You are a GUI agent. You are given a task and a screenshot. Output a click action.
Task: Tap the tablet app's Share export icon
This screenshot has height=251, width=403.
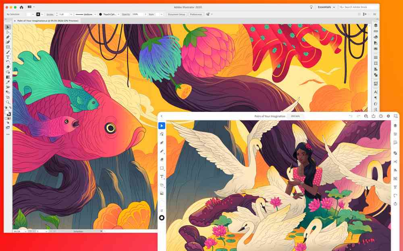pos(374,116)
